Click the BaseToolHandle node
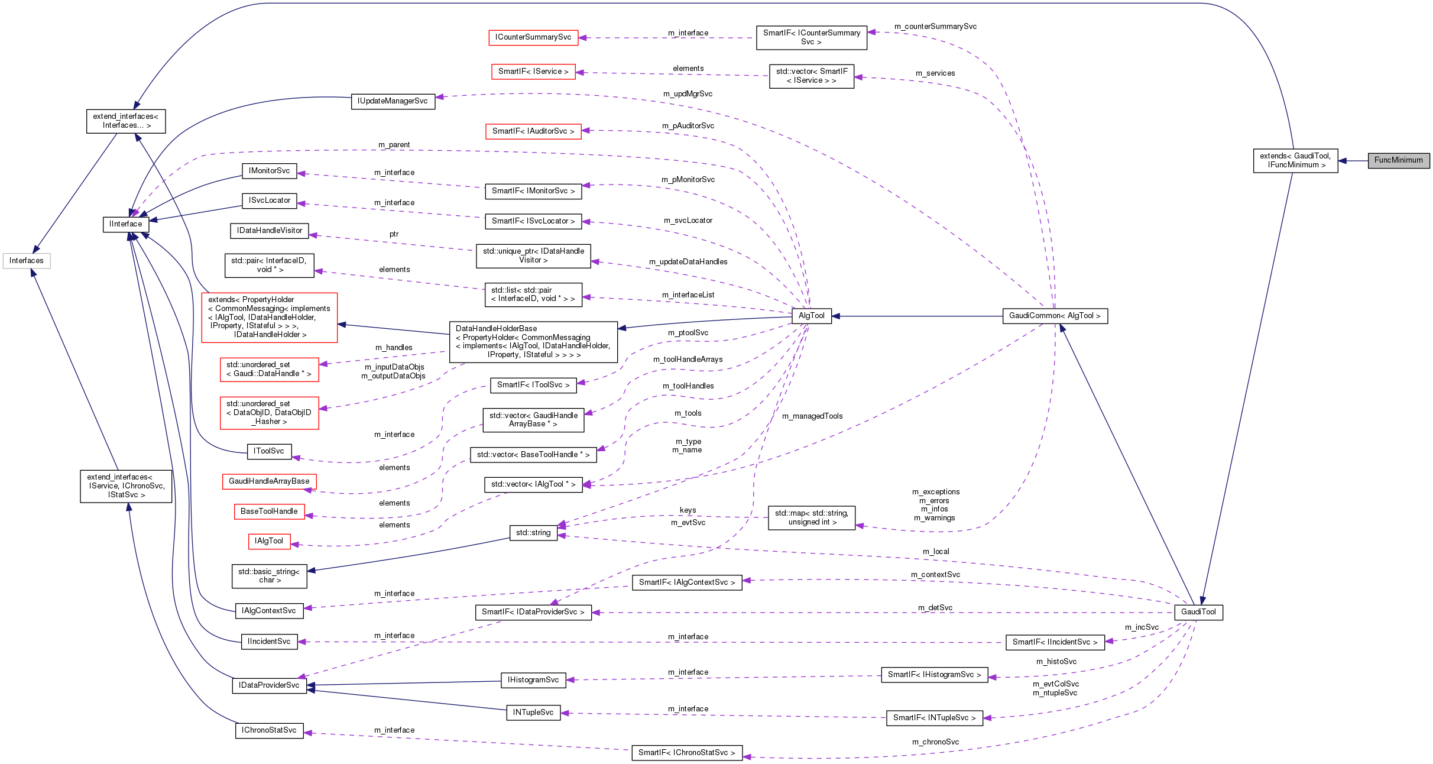This screenshot has height=764, width=1433. tap(269, 512)
